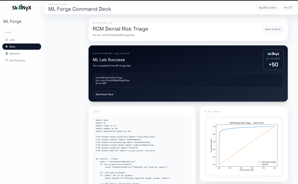Click the XP: 217 badge
Image resolution: width=298 pixels, height=184 pixels.
click(x=288, y=8)
